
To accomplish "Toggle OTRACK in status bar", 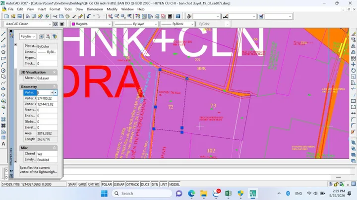I will coord(132,184).
